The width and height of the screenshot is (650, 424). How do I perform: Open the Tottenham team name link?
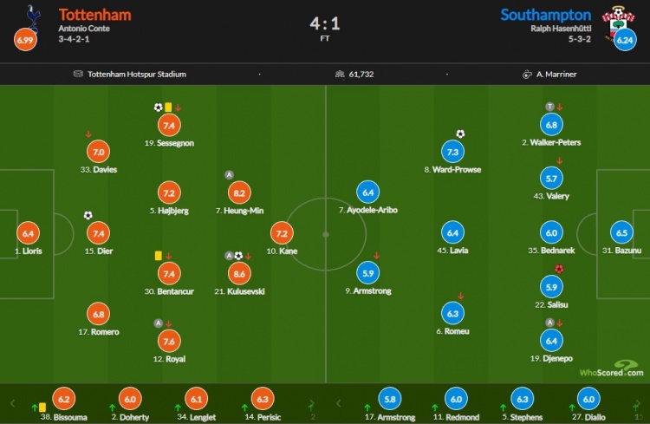(94, 15)
